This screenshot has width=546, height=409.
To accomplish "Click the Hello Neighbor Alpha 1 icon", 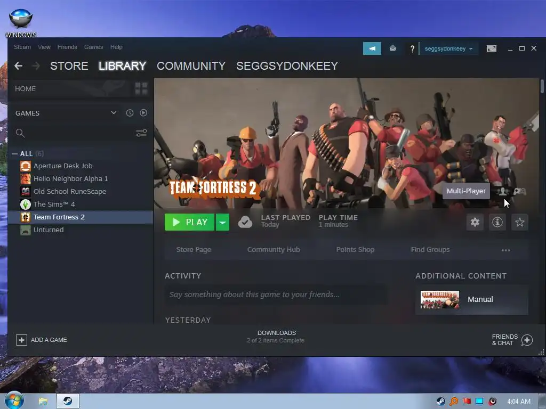I will 26,179.
